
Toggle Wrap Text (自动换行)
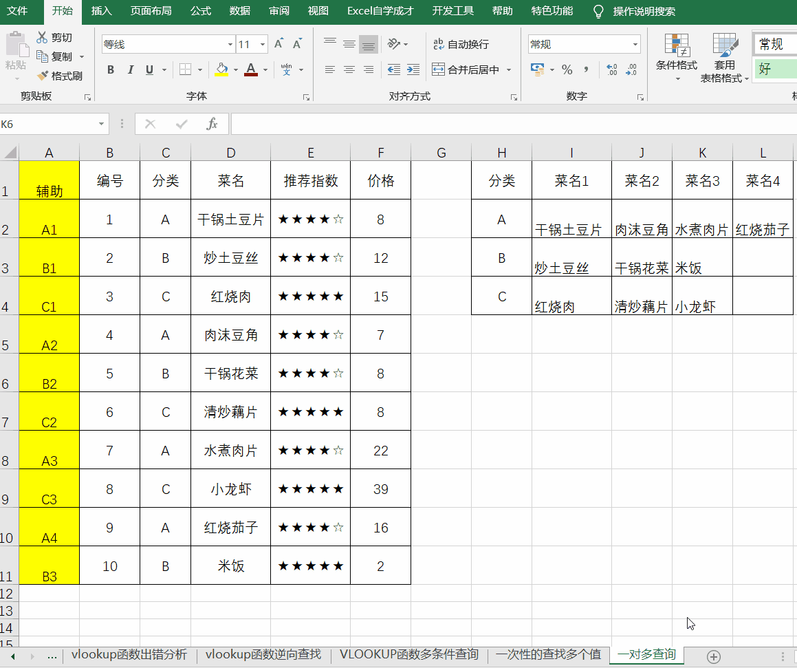point(461,44)
